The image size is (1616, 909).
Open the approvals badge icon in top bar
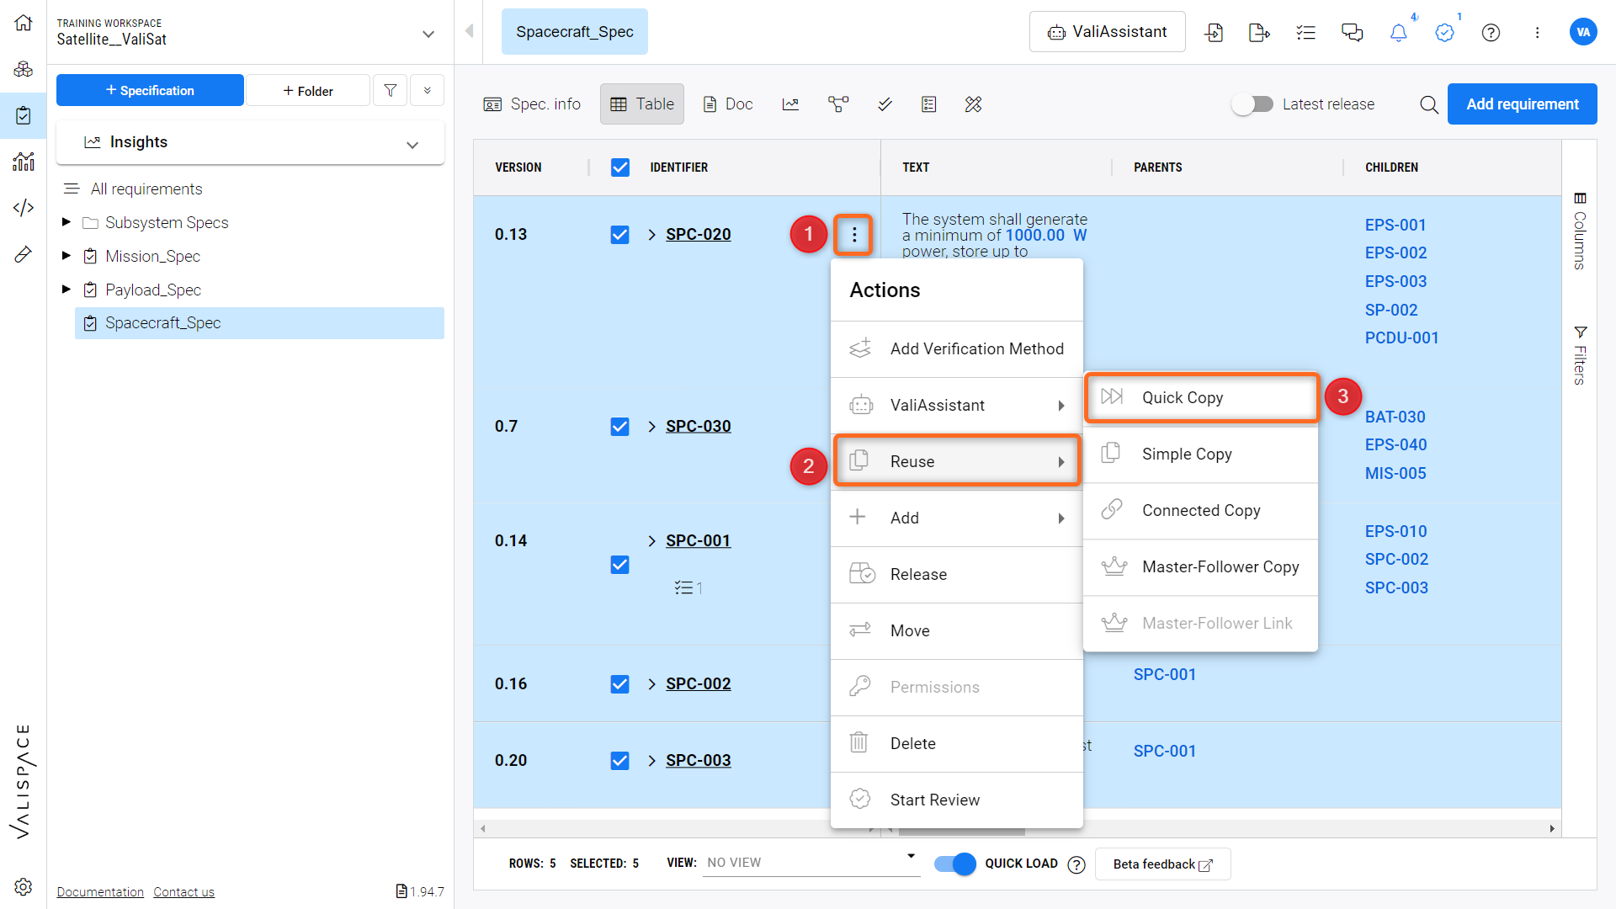[1444, 32]
